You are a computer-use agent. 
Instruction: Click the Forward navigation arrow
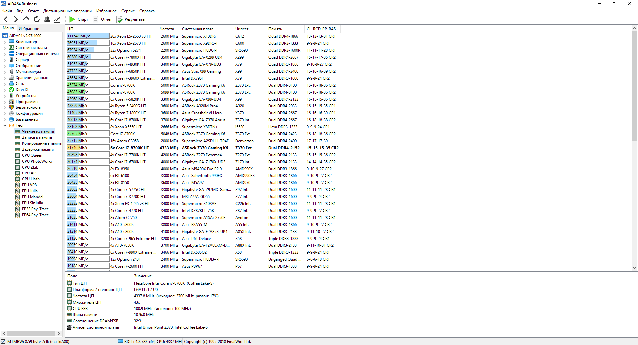pyautogui.click(x=16, y=19)
